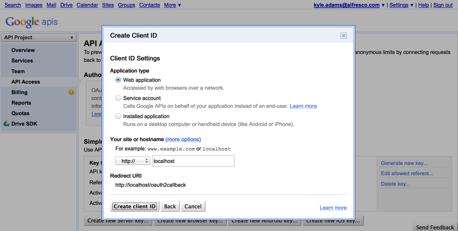Viewport: 458px width, 231px height.
Task: Select Service account radio button
Action: tap(118, 98)
